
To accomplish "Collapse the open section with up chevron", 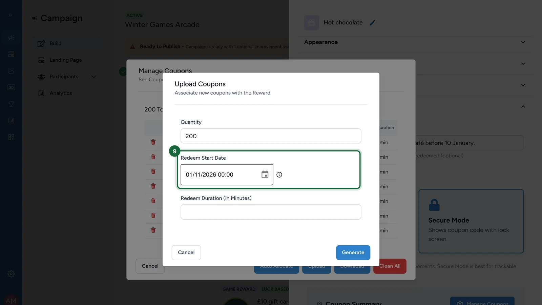I will (x=523, y=106).
